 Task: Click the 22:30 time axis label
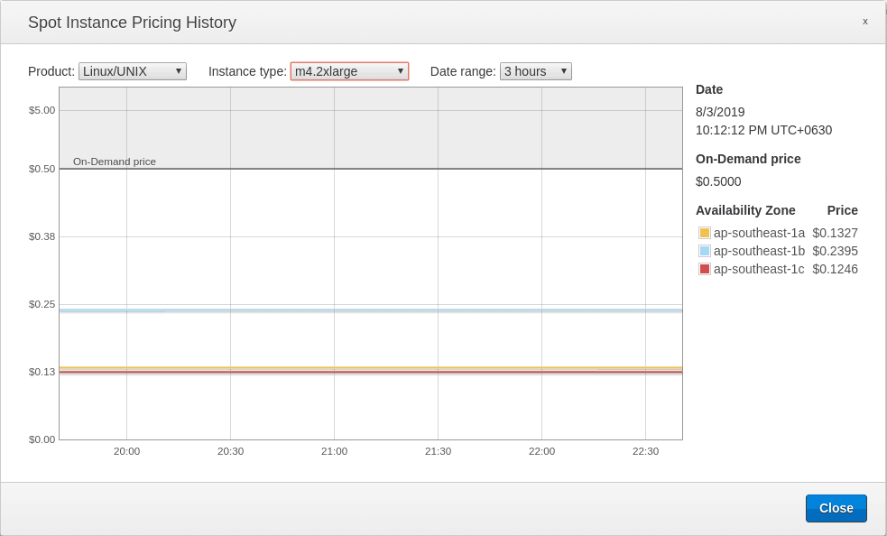[x=645, y=451]
